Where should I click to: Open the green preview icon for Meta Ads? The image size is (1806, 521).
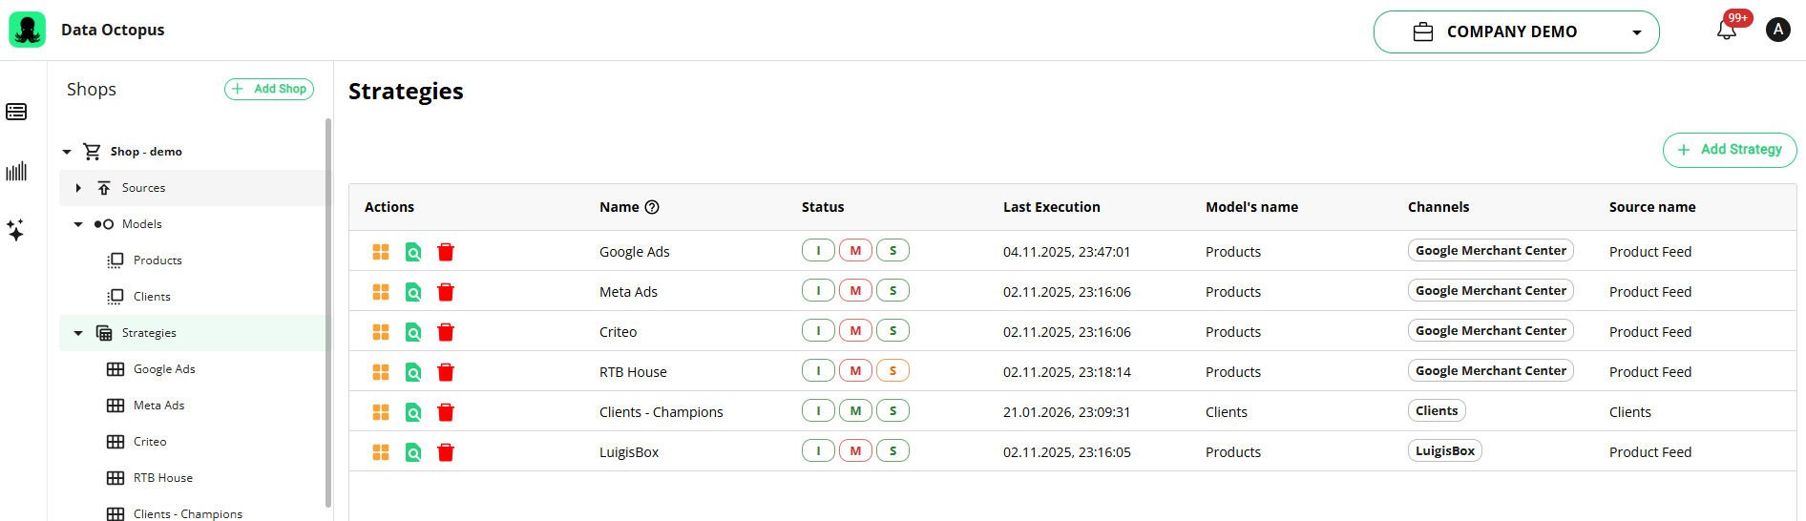coord(413,292)
